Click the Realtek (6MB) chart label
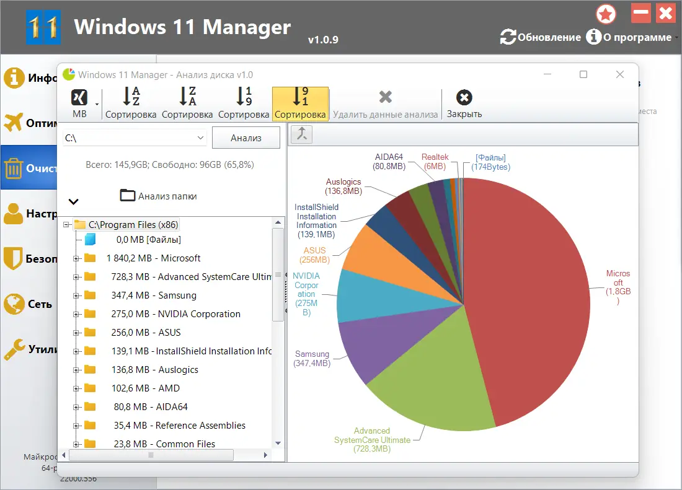 (x=435, y=162)
